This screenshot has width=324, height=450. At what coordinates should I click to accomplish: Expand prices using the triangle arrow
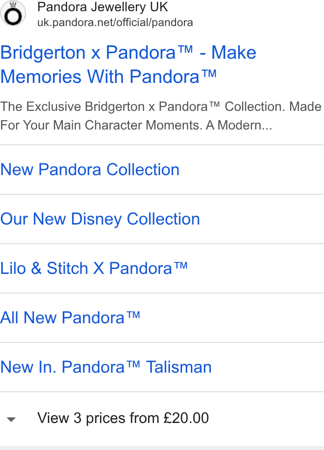click(x=11, y=420)
